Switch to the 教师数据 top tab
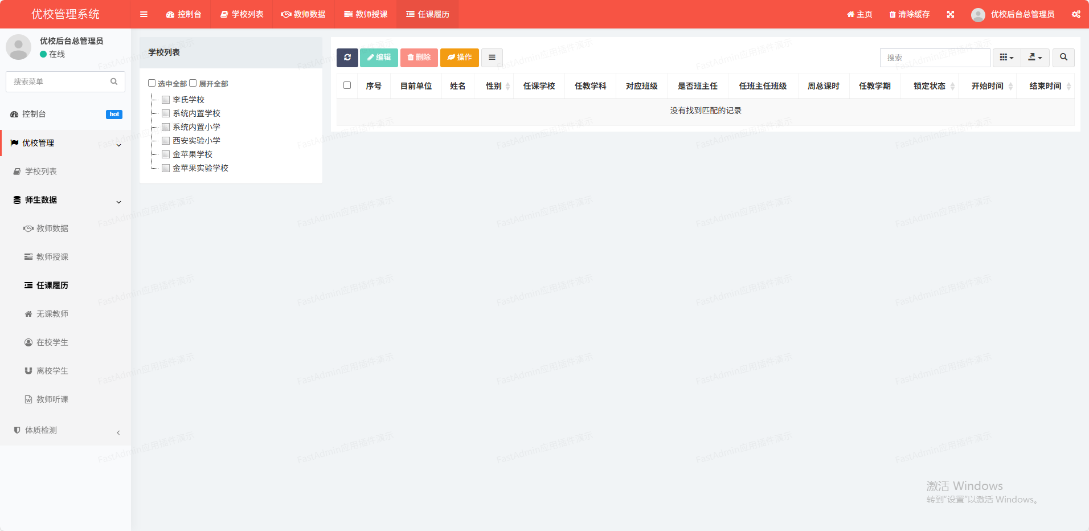Viewport: 1089px width, 531px height. 303,14
